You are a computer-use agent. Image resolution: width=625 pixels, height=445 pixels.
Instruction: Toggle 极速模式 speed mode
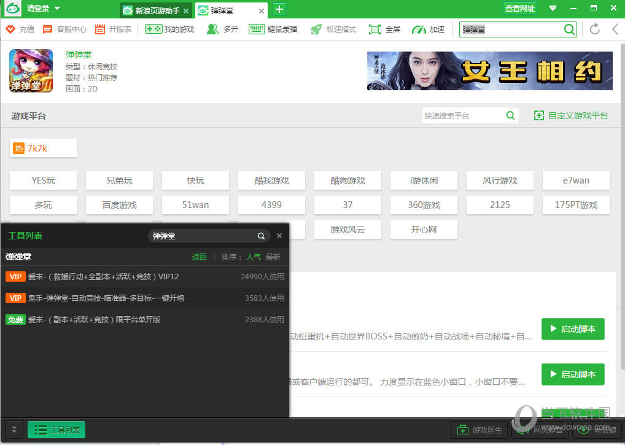pyautogui.click(x=333, y=29)
